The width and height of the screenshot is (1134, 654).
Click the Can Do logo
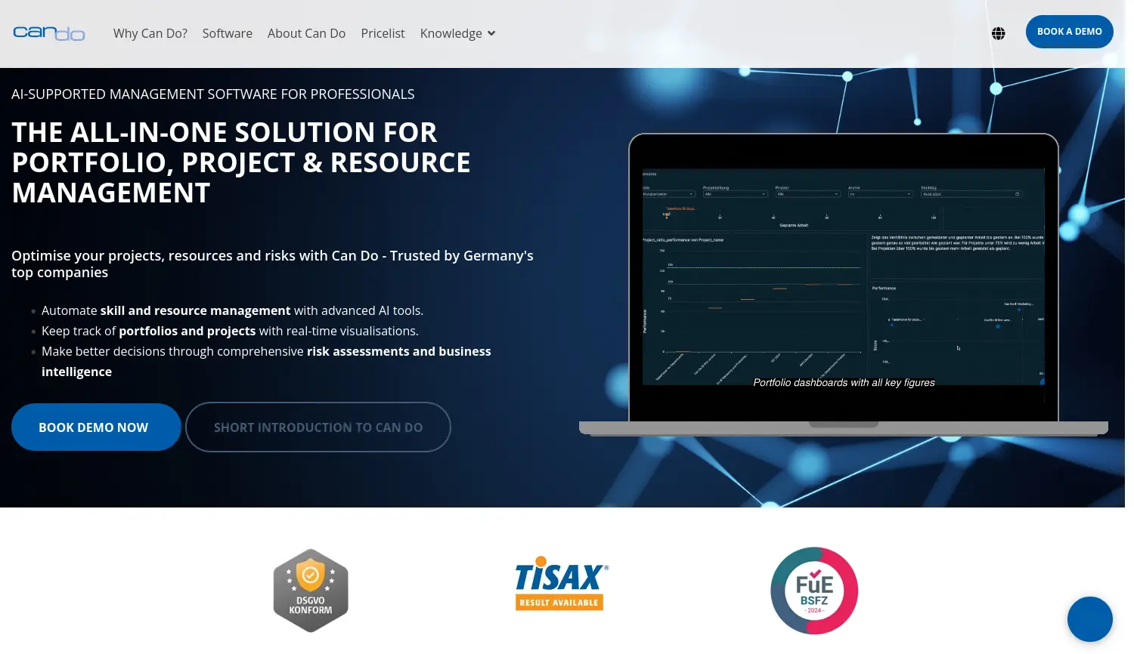(x=49, y=33)
